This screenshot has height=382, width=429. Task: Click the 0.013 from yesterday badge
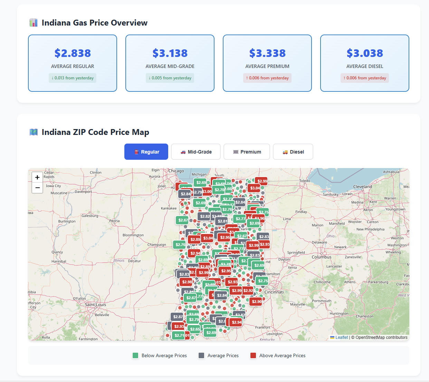[73, 78]
